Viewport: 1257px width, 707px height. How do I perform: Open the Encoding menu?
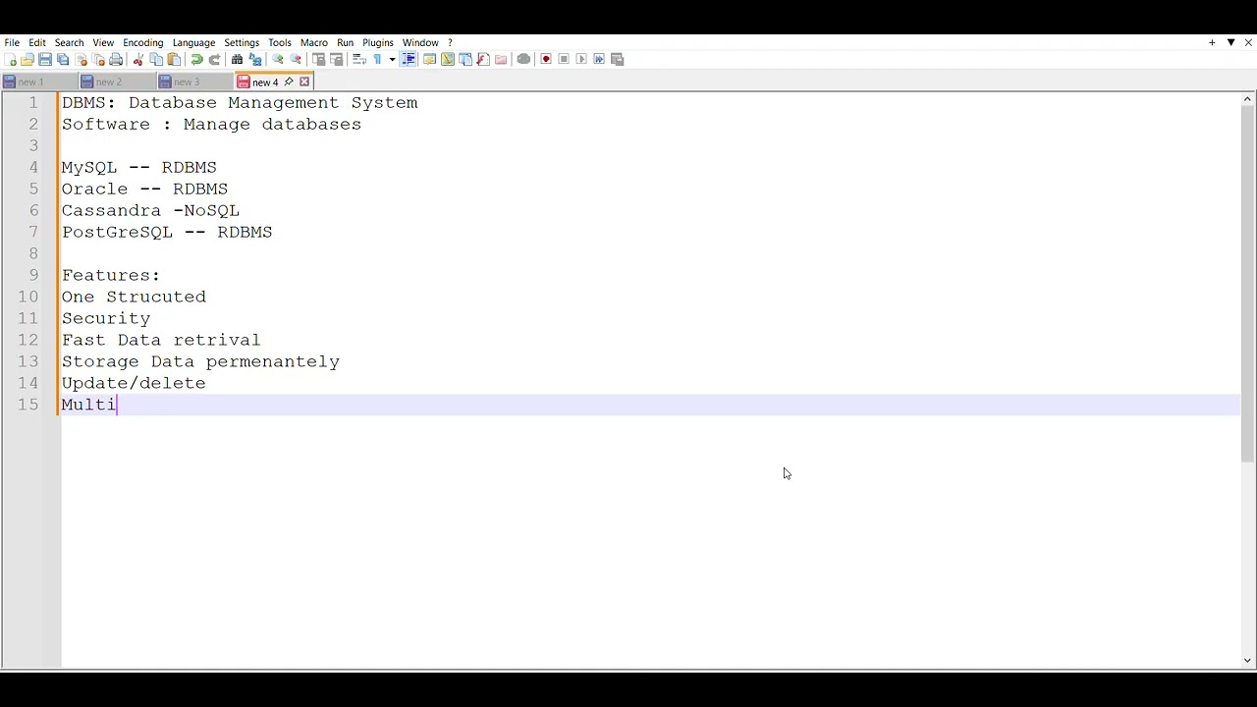[142, 42]
